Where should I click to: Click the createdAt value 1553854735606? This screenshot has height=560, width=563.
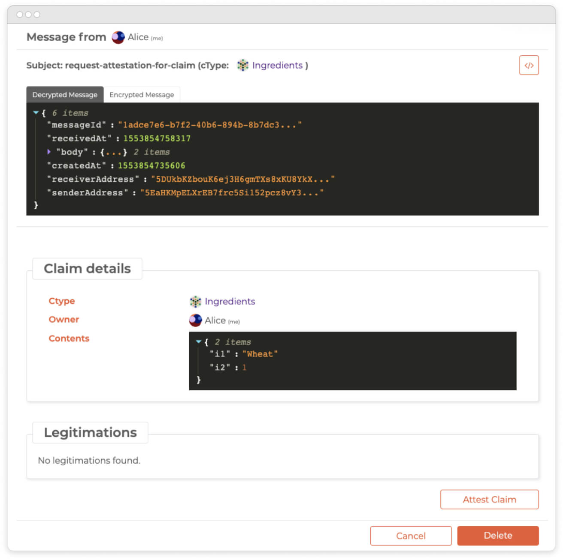point(151,165)
